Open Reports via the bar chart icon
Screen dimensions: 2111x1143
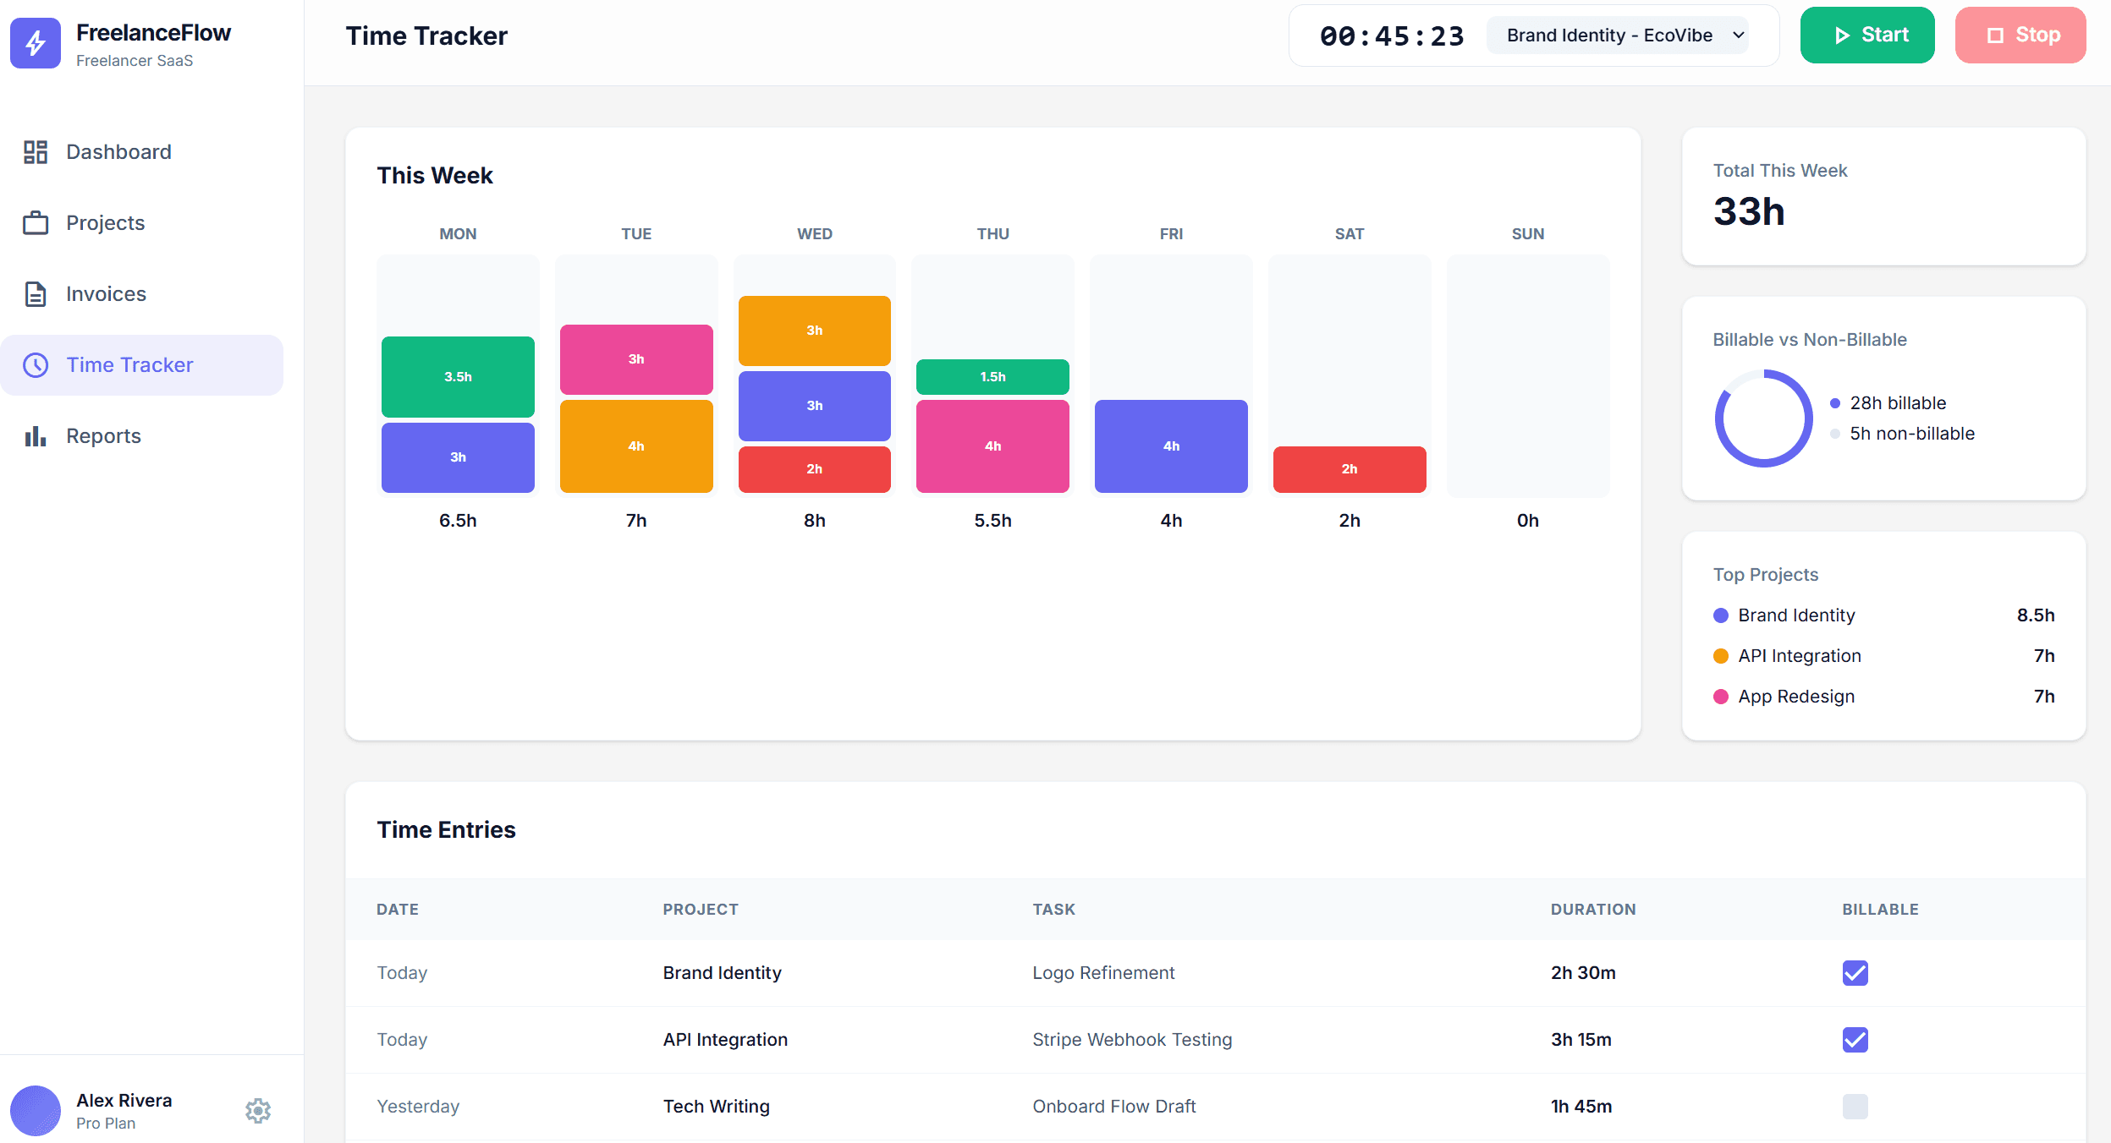pos(36,435)
